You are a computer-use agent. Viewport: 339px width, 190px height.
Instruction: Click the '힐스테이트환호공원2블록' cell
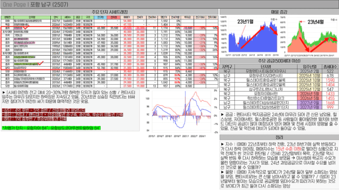pos(265,85)
